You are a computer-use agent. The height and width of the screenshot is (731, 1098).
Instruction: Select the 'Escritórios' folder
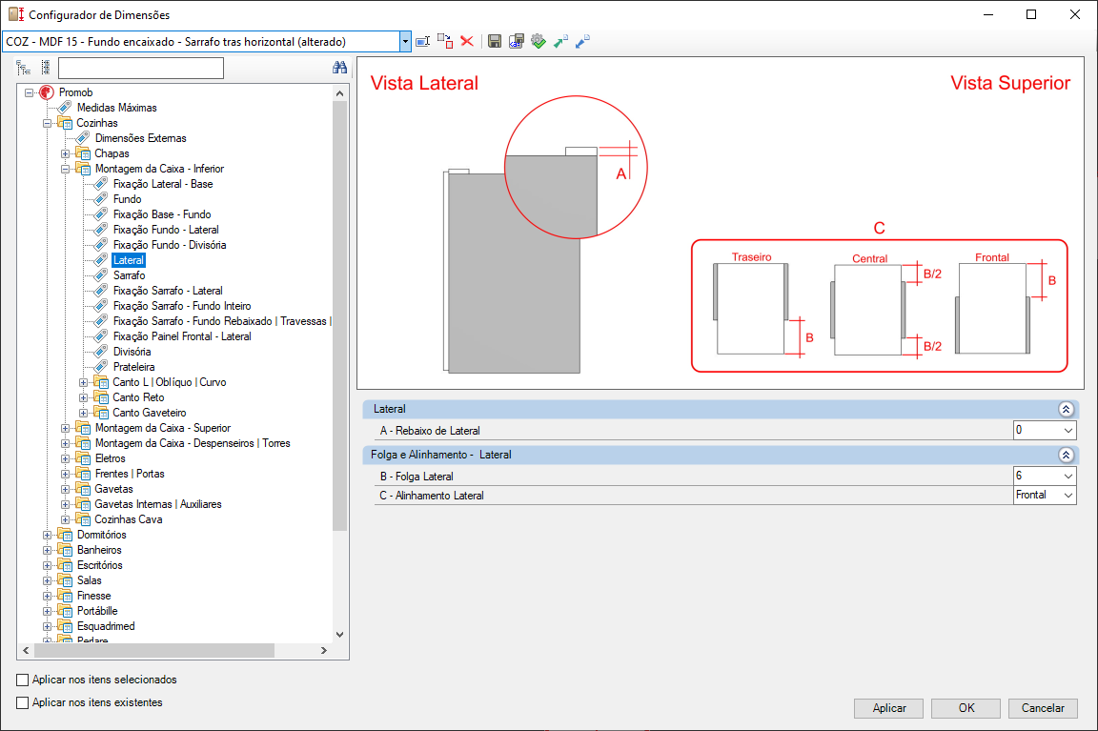pyautogui.click(x=99, y=566)
